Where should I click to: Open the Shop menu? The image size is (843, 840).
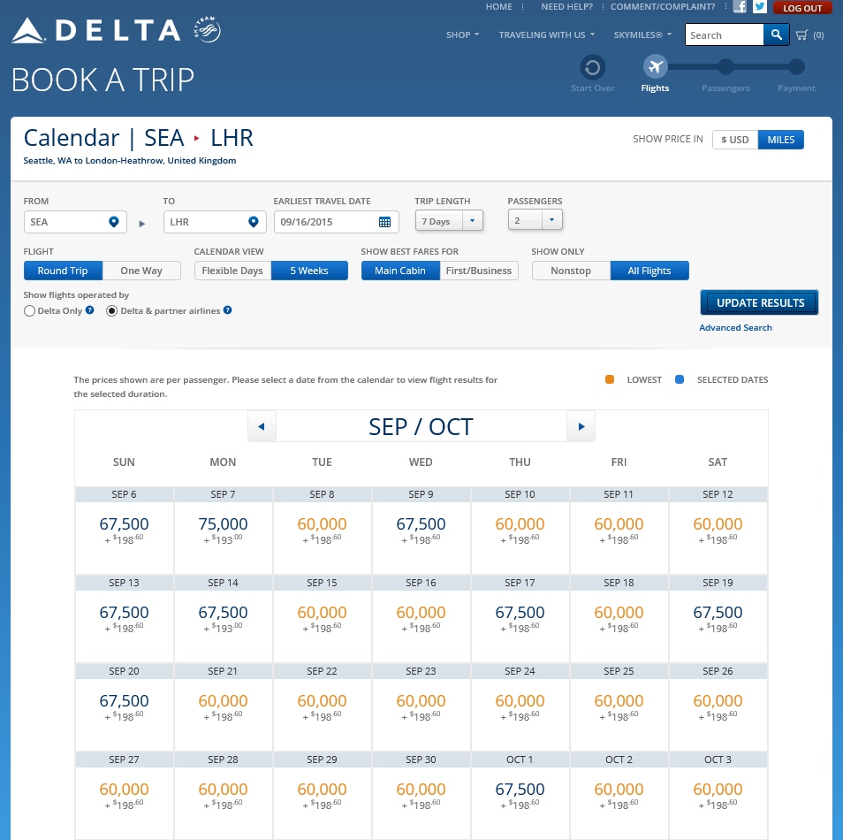click(x=462, y=35)
